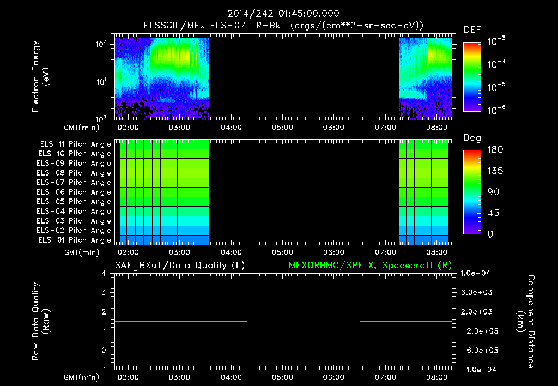Image resolution: width=558 pixels, height=386 pixels.
Task: Select the ELS-06 Pitch Angle label
Action: pyautogui.click(x=74, y=192)
